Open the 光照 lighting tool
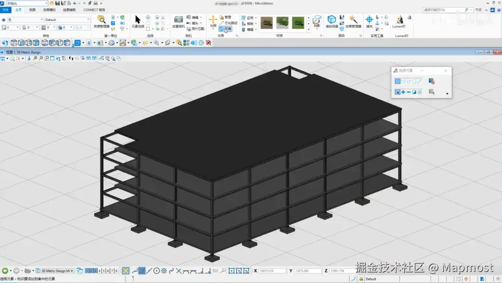502x283 pixels. pyautogui.click(x=213, y=20)
